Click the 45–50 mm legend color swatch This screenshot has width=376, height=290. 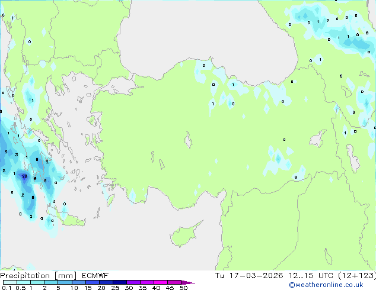click(174, 282)
